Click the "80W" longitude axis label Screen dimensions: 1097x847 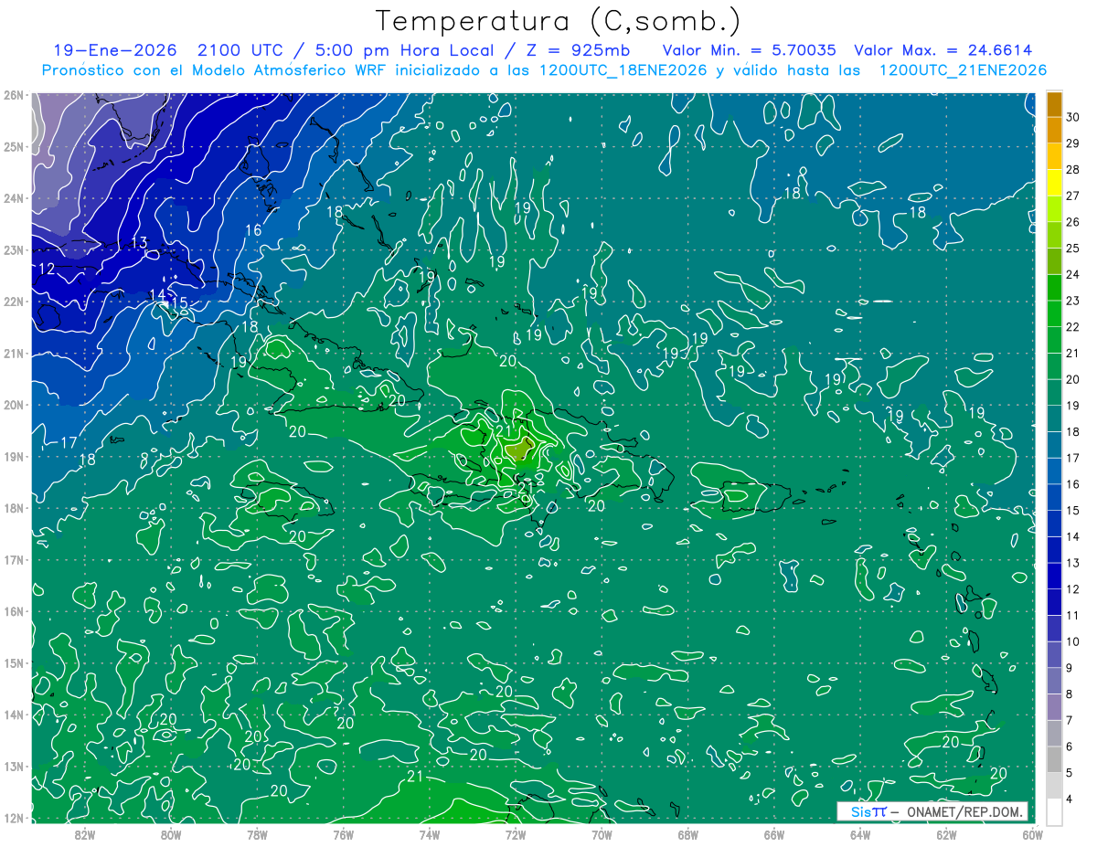coord(171,835)
